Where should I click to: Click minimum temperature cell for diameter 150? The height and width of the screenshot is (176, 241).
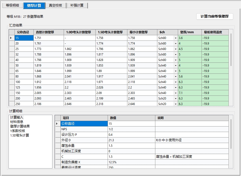pyautogui.click(x=215, y=93)
